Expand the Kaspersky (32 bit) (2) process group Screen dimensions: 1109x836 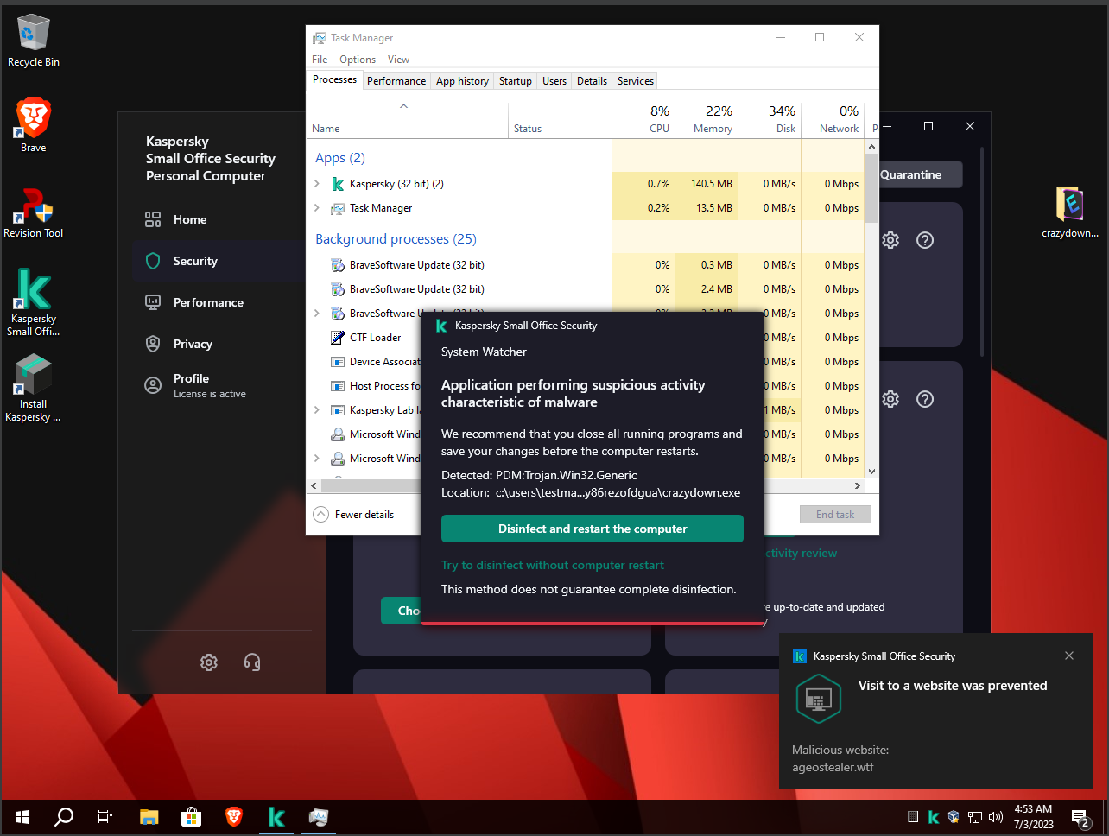pyautogui.click(x=317, y=184)
